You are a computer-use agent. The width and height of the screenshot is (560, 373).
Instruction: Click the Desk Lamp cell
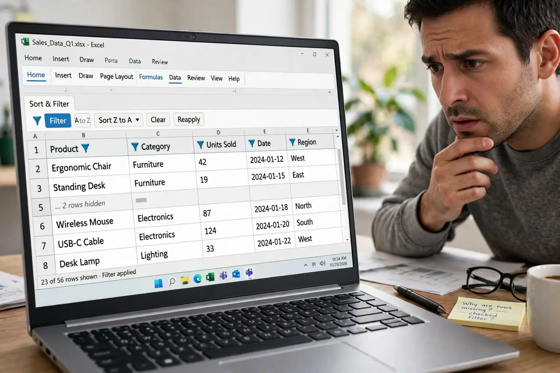[95, 262]
